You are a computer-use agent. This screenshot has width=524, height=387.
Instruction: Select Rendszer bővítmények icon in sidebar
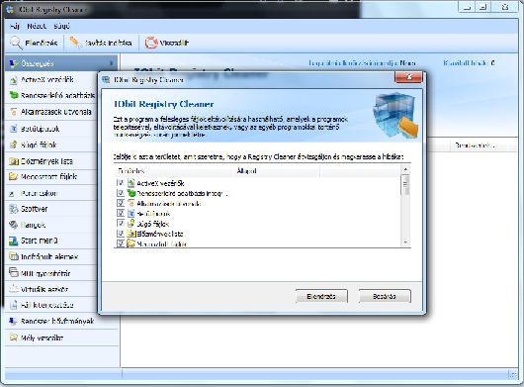point(13,321)
